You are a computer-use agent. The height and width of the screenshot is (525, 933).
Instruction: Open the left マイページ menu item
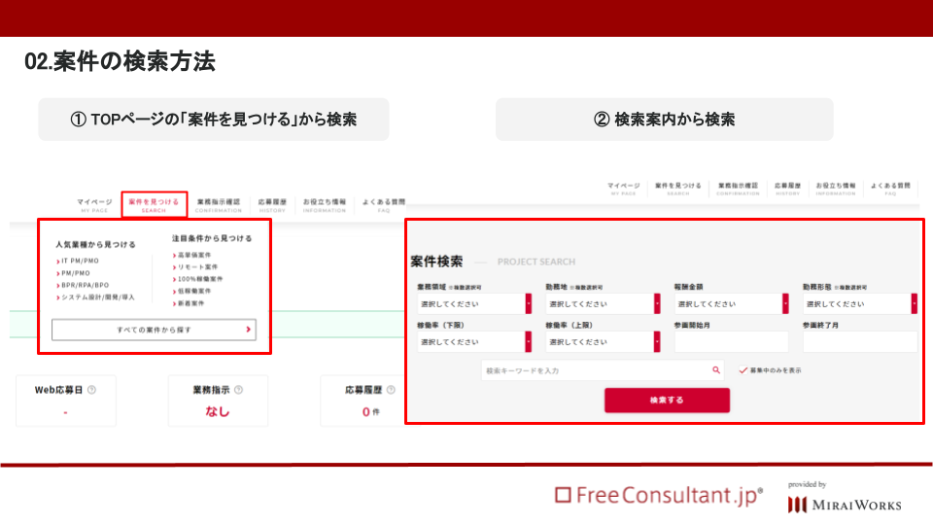click(x=94, y=205)
